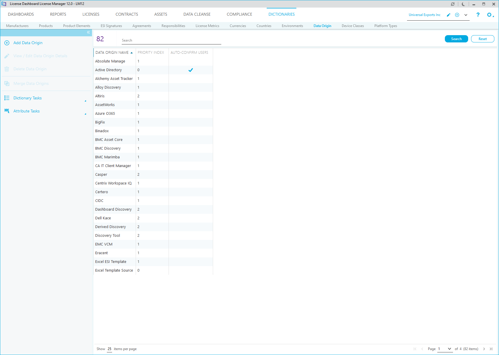Switch to the Currencies tab

click(x=238, y=26)
